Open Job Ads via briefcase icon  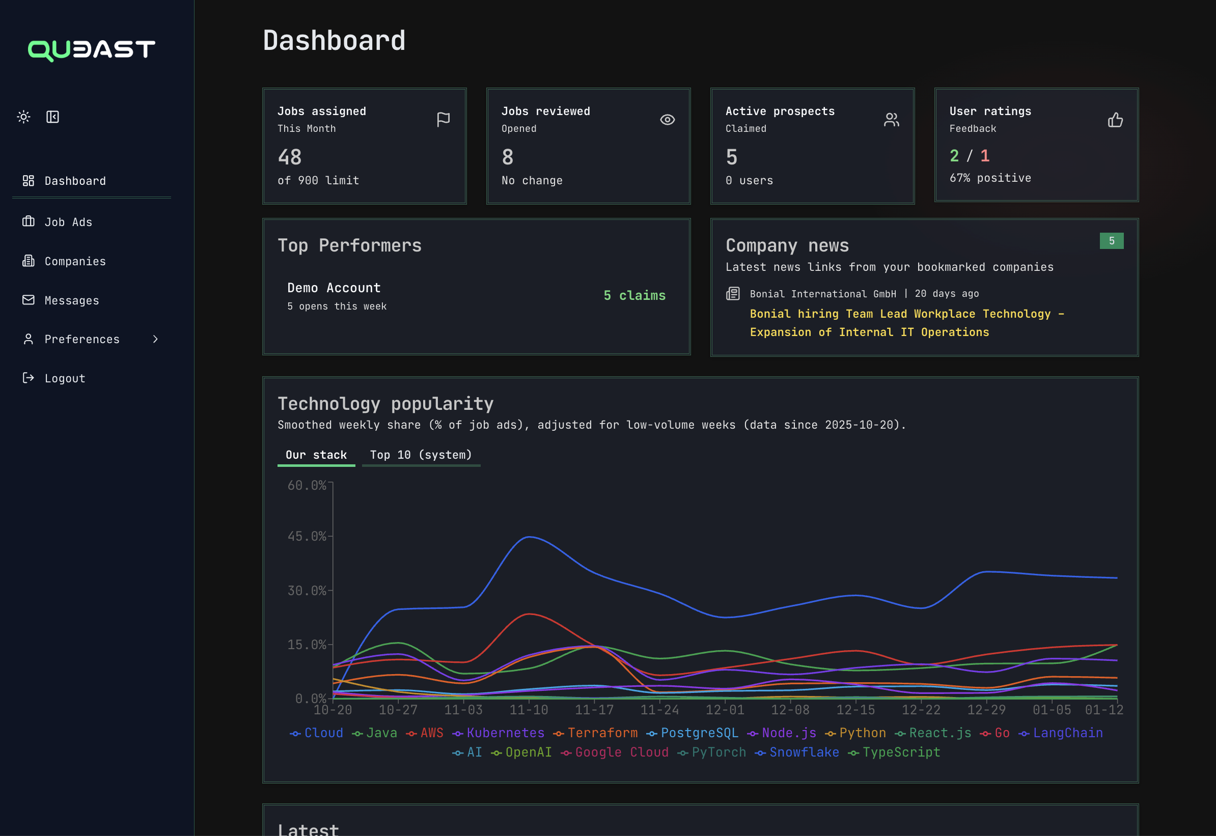28,221
